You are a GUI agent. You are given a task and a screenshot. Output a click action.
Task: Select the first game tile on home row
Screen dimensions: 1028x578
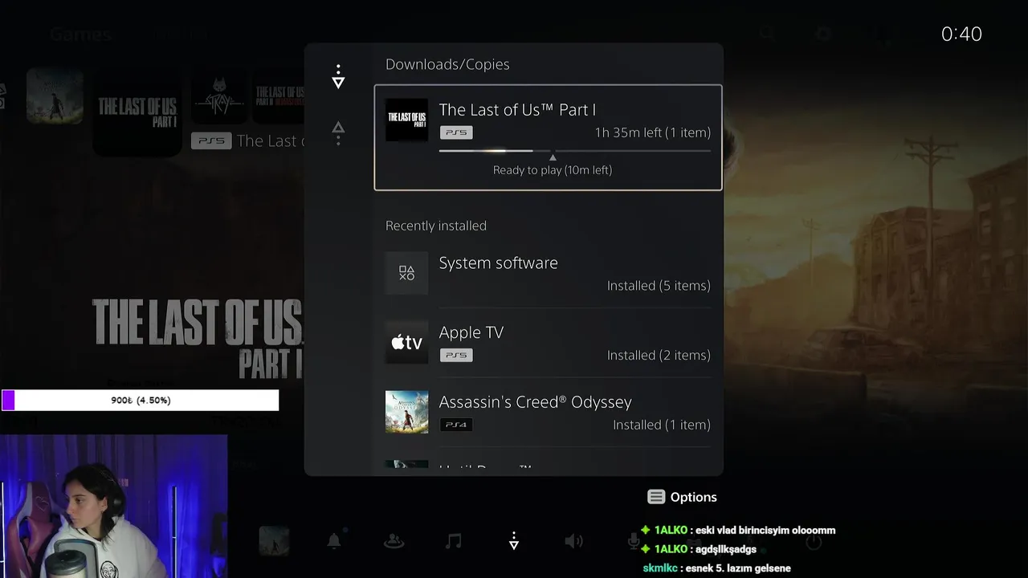[x=55, y=96]
